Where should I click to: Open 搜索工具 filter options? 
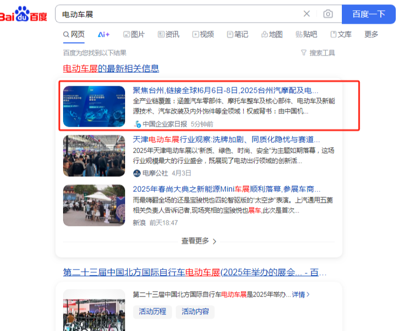[318, 53]
